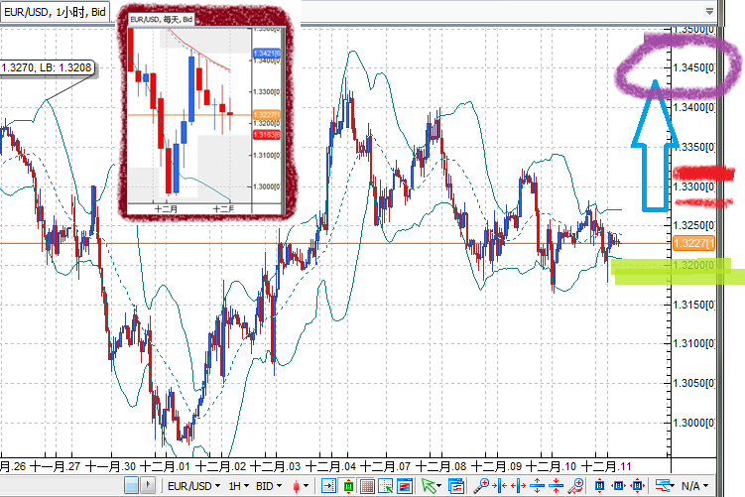Image resolution: width=745 pixels, height=497 pixels.
Task: Click the 十二月.11 date axis label
Action: [x=606, y=466]
